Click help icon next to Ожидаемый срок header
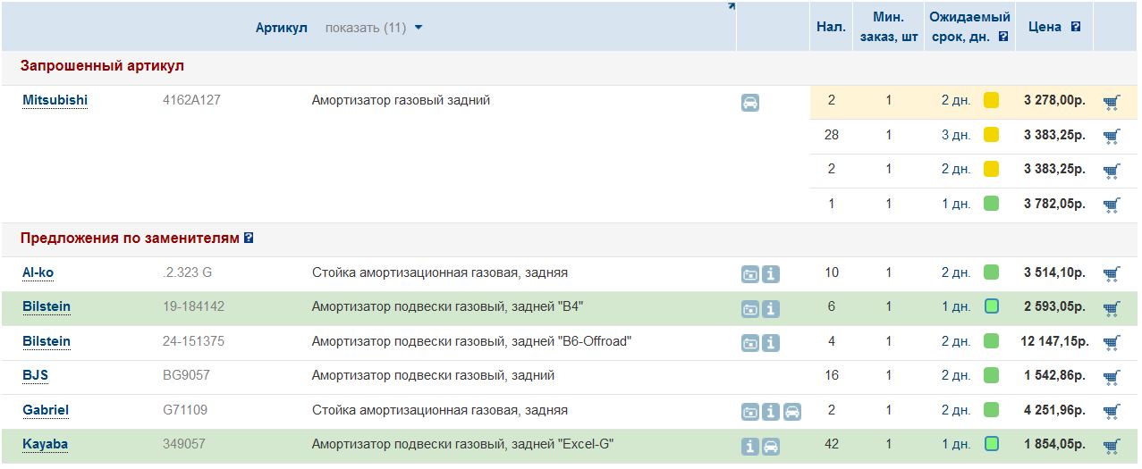The image size is (1142, 469). [x=1003, y=37]
